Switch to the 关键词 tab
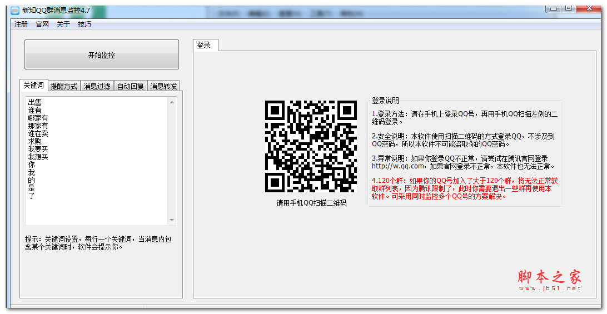 click(x=34, y=85)
